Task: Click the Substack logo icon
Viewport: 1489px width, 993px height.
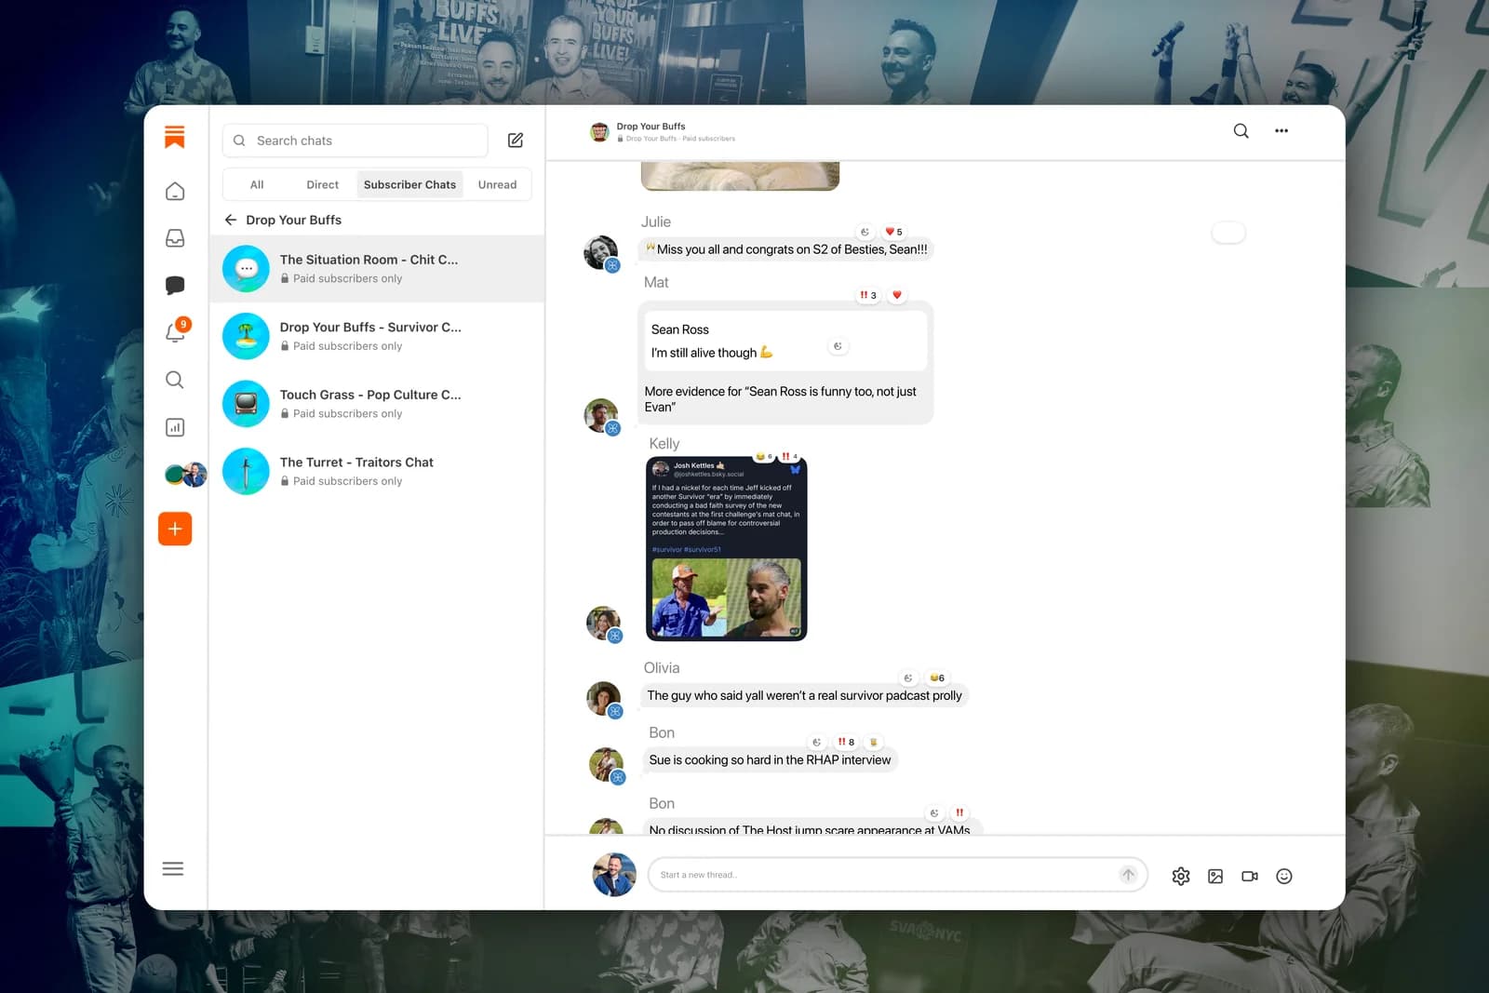Action: 174,137
